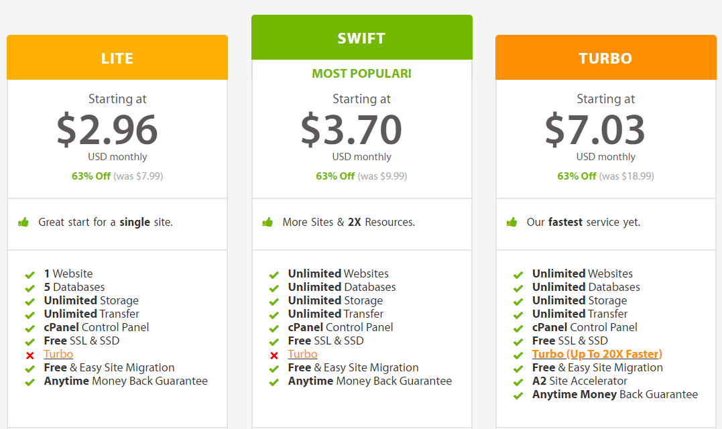Click checkmark beside Turbo (Up To 20X Faster)
Viewport: 722px width, 429px height.
click(x=518, y=355)
